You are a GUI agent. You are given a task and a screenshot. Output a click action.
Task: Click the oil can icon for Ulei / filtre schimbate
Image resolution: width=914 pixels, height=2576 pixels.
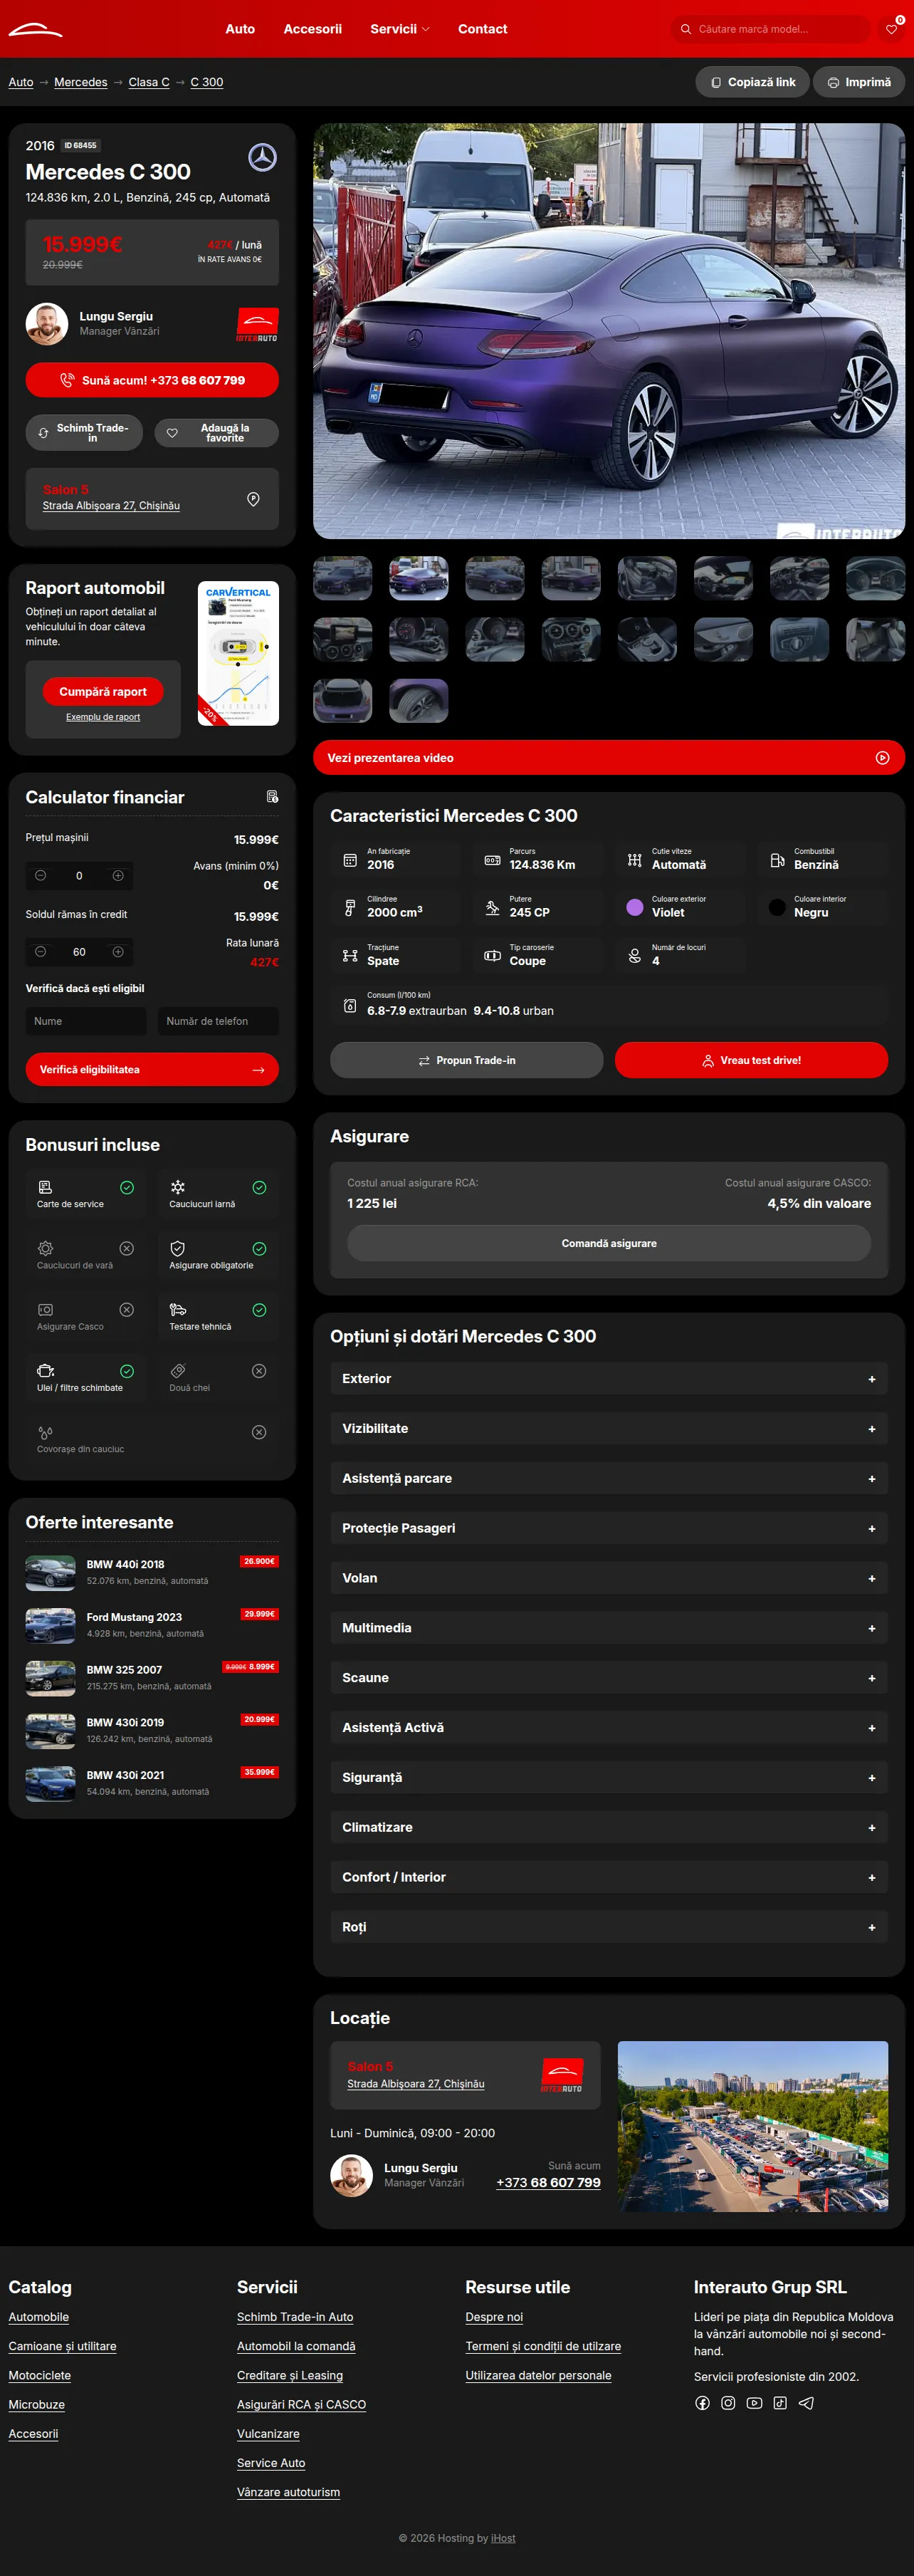[45, 1370]
